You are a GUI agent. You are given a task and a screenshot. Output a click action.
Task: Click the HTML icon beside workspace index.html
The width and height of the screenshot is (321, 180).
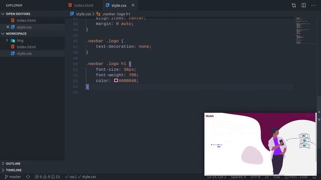(x=13, y=46)
